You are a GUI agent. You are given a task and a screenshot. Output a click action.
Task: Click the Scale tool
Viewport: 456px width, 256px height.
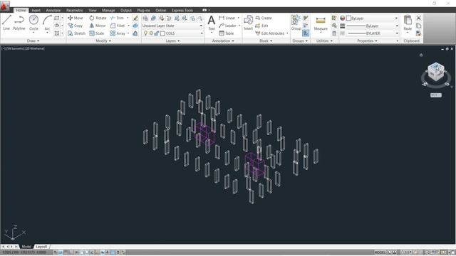97,33
